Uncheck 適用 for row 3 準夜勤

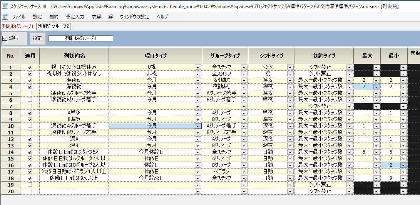30,80
